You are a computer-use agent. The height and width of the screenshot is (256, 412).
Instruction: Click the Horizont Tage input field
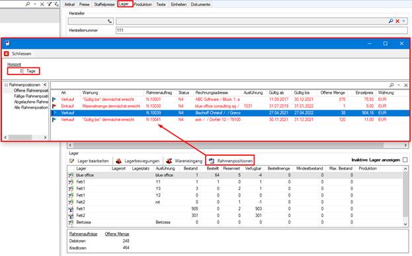tap(16, 71)
